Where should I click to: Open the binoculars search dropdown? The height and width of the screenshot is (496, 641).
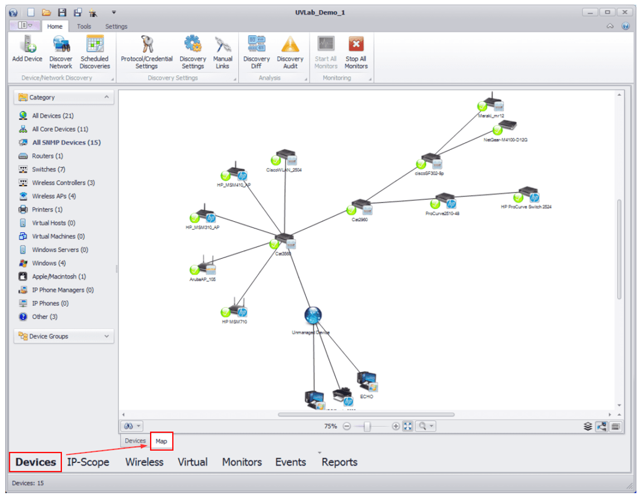tap(131, 426)
